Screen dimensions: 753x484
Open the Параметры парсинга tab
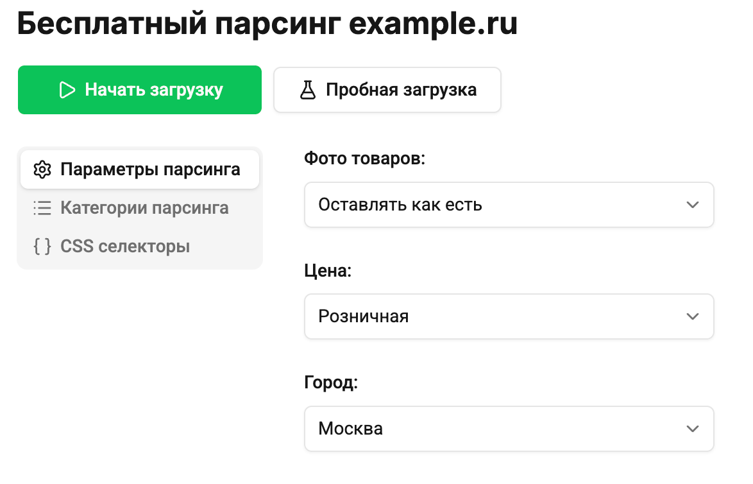tap(140, 169)
